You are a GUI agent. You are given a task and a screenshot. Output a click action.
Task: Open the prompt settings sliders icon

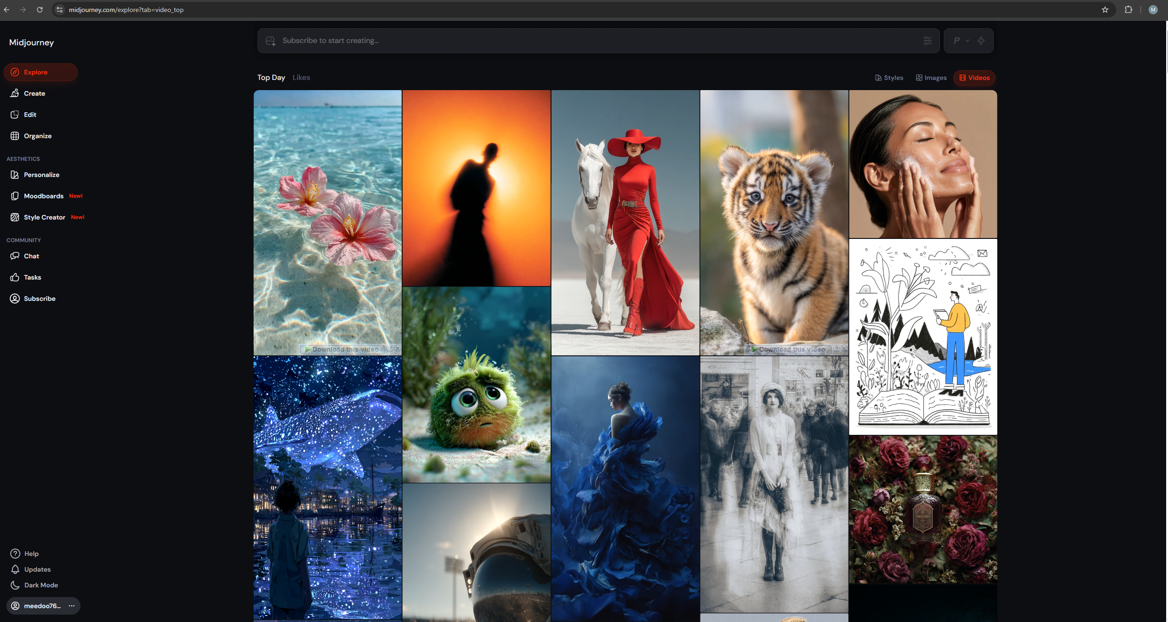927,41
